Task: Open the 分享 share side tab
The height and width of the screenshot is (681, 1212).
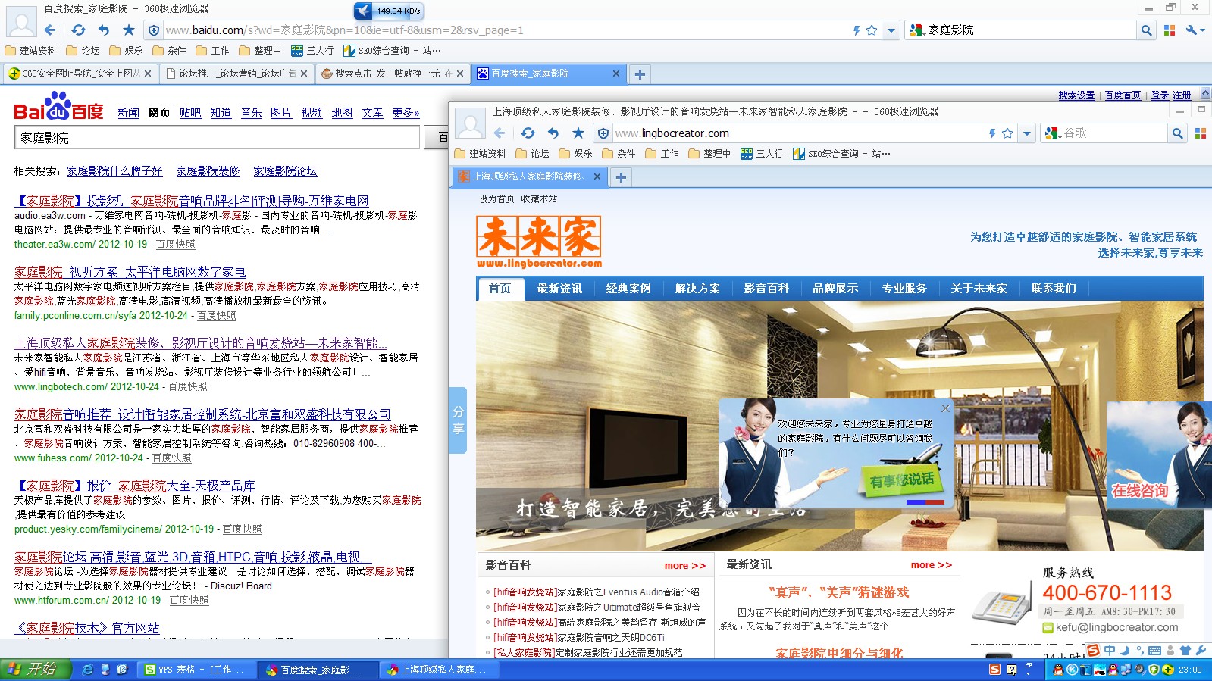Action: [x=458, y=420]
